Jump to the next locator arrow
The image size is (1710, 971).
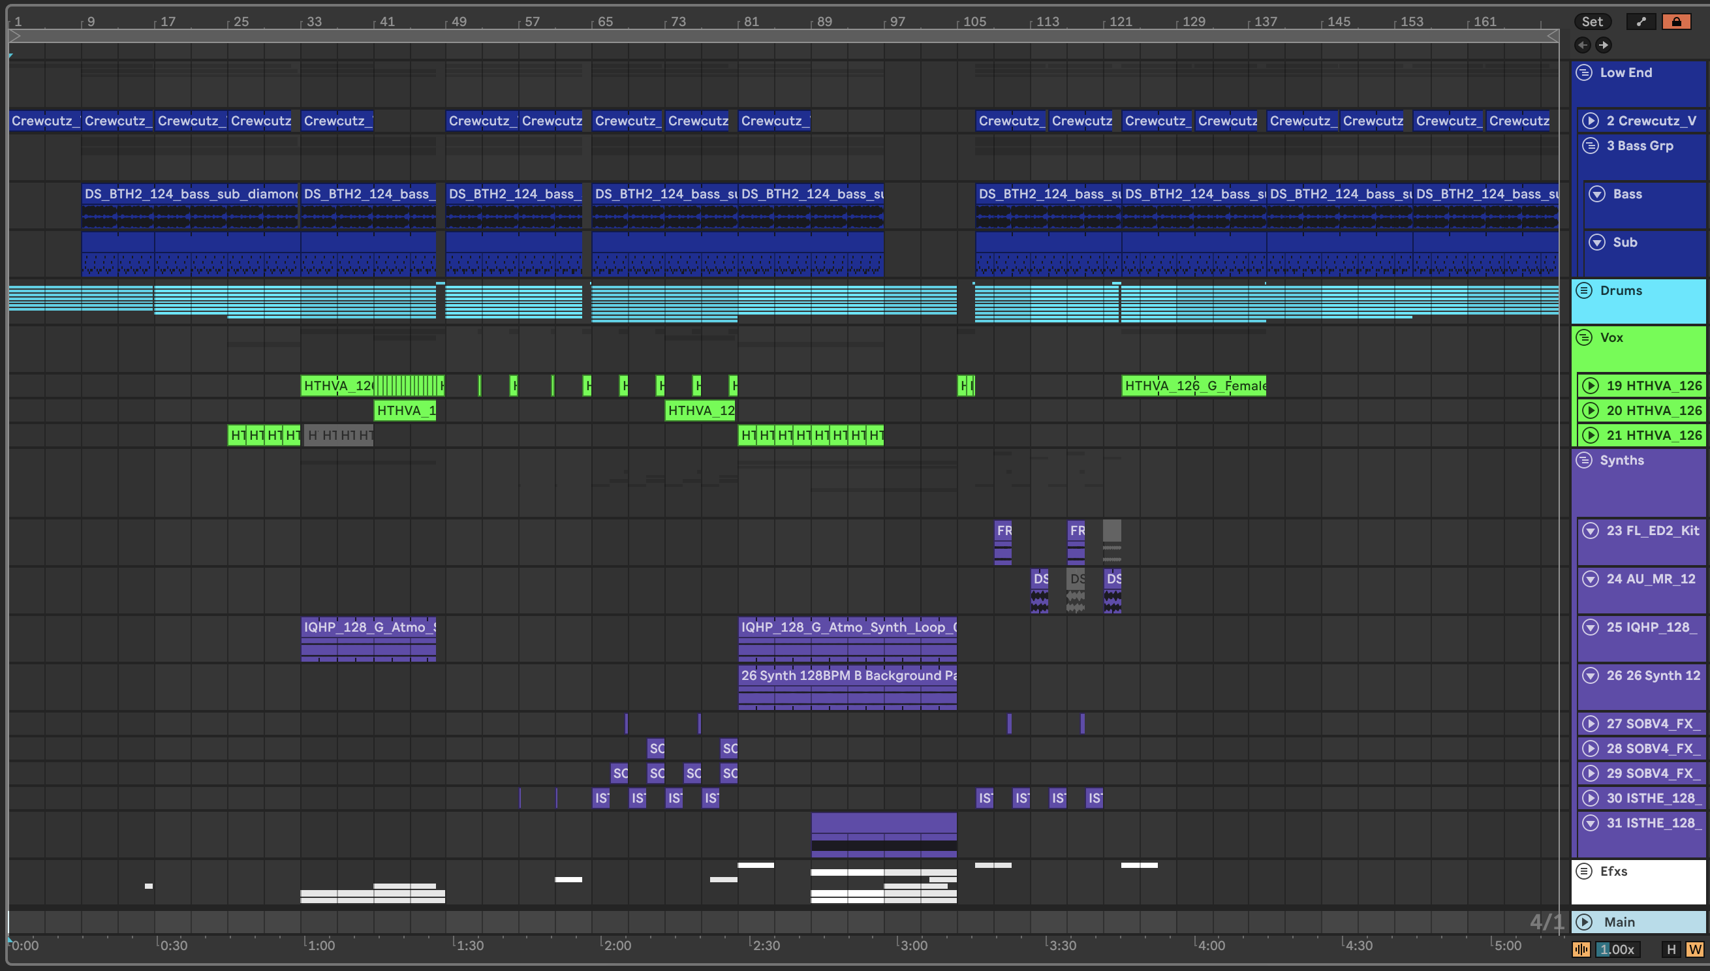1604,44
